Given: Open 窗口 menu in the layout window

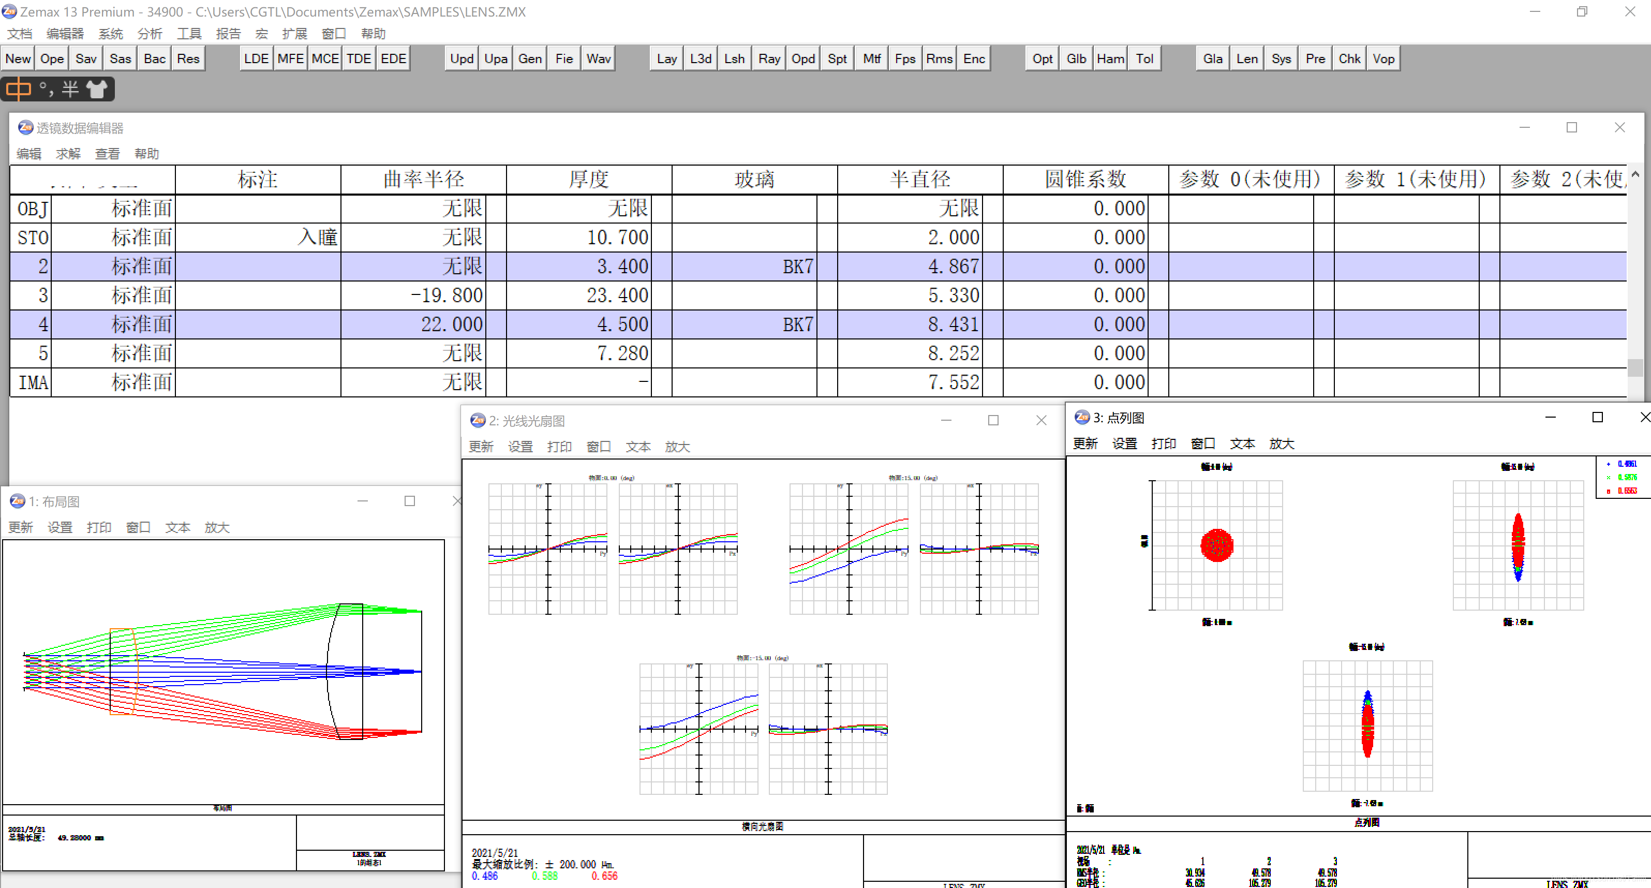Looking at the screenshot, I should coord(138,527).
